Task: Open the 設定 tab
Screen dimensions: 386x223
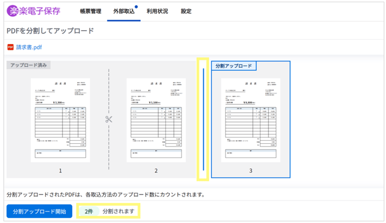Action: (186, 11)
